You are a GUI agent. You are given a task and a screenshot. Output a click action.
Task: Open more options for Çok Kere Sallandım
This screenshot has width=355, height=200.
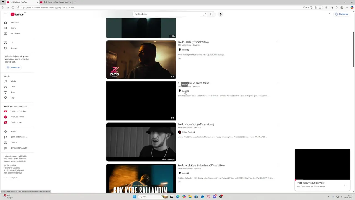[x=277, y=165]
